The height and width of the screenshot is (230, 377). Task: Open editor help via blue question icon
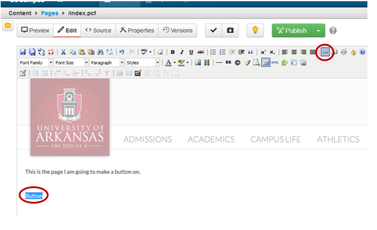point(363,52)
